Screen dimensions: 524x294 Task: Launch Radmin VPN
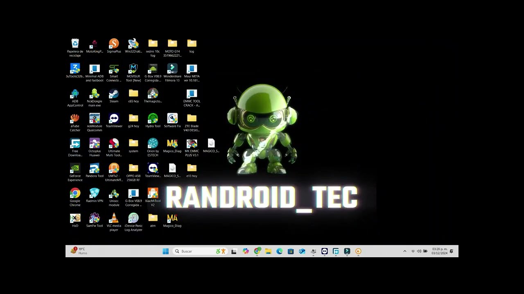tap(95, 195)
